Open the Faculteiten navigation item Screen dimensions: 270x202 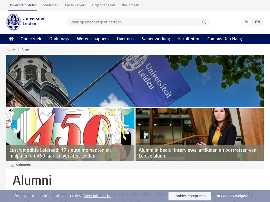pos(189,39)
